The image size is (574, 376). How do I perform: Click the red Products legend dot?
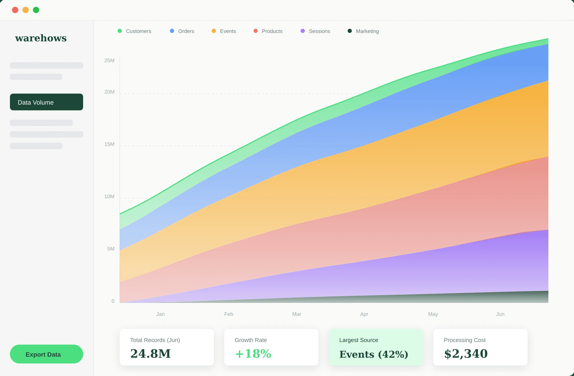tap(256, 31)
